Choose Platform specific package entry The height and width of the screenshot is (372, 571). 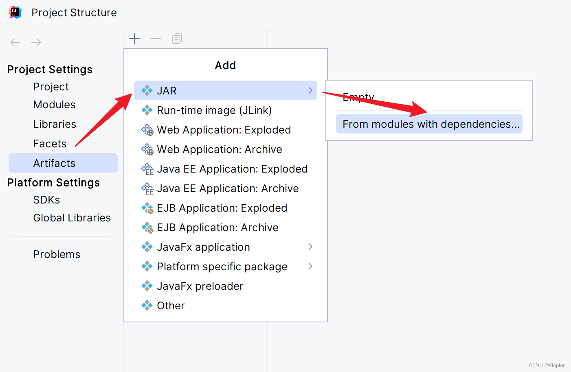226,266
